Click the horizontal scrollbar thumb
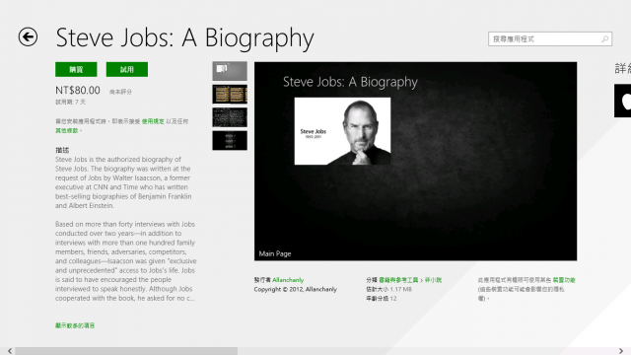The height and width of the screenshot is (355, 631). (x=126, y=351)
